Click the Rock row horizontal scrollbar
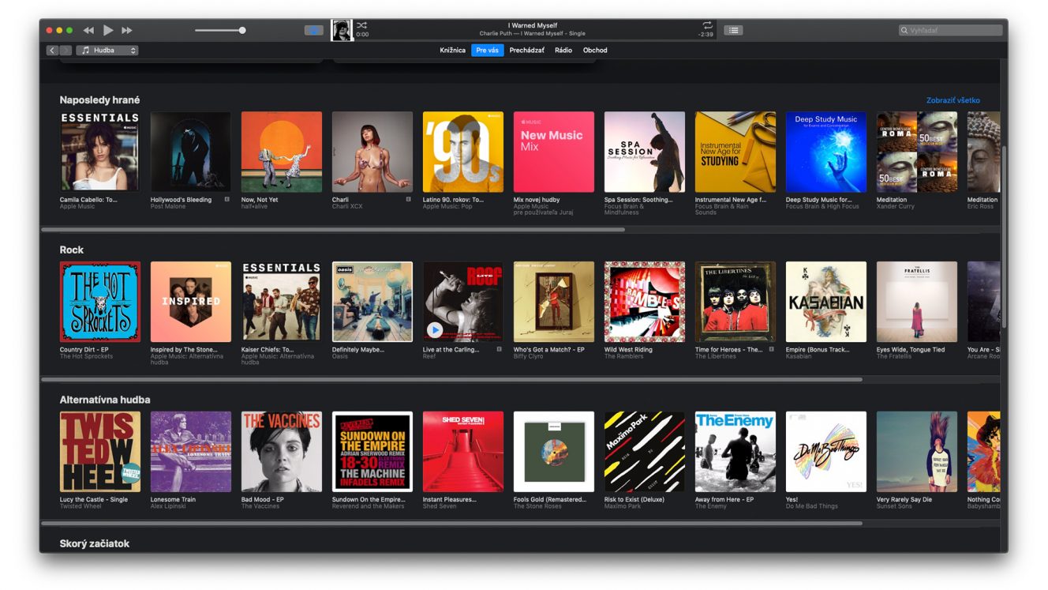 coord(451,380)
